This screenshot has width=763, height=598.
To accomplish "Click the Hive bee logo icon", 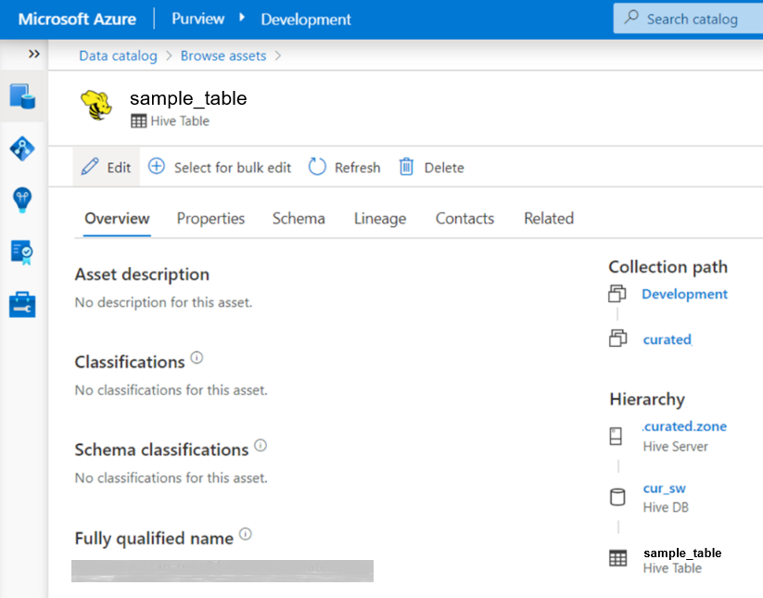I will click(96, 105).
